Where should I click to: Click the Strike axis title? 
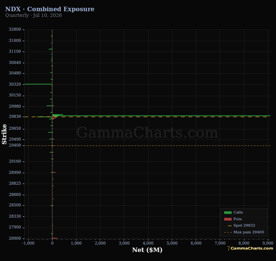(x=4, y=134)
